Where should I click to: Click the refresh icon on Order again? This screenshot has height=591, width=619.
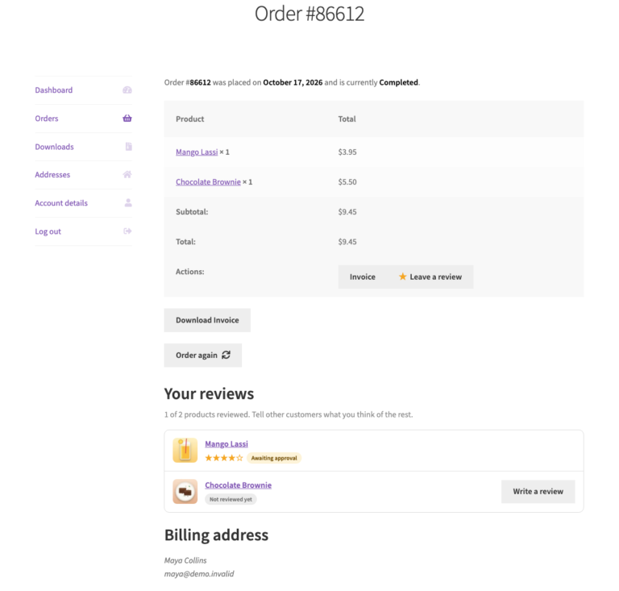pyautogui.click(x=226, y=355)
